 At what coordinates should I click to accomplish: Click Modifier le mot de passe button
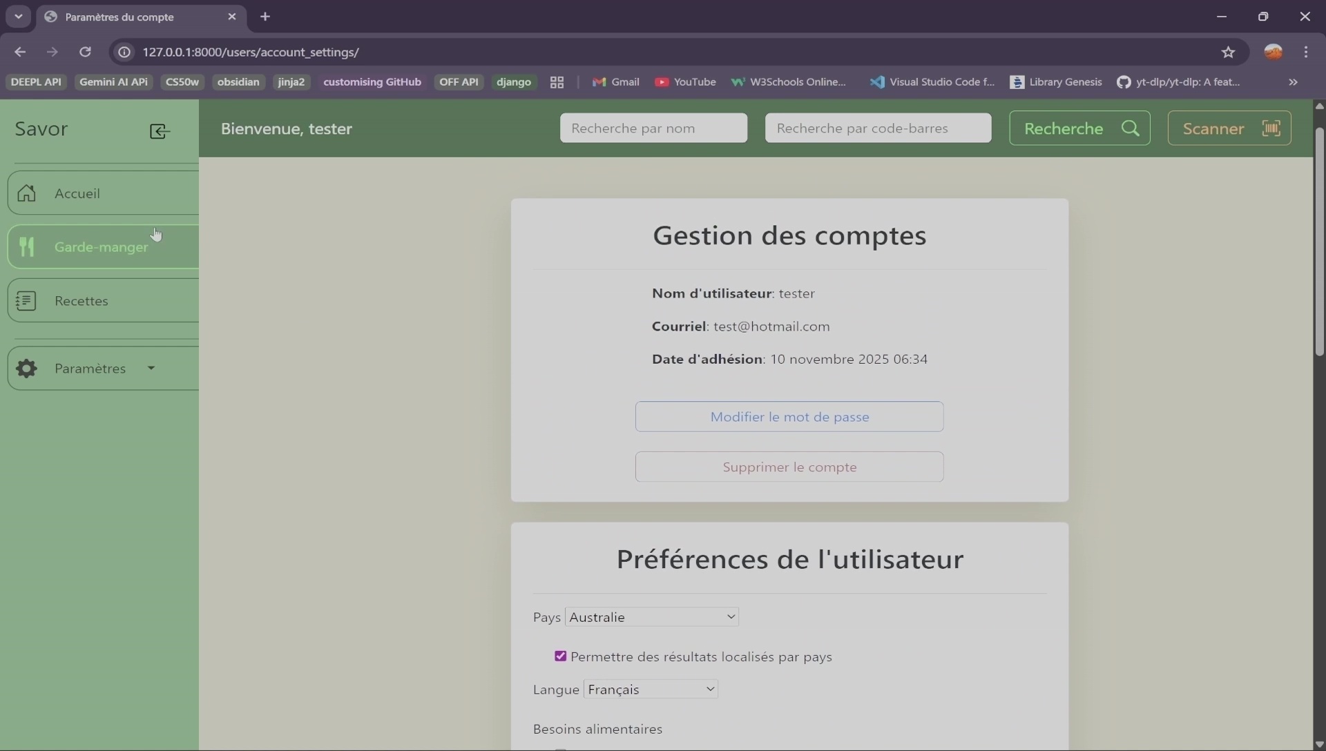[x=789, y=417]
